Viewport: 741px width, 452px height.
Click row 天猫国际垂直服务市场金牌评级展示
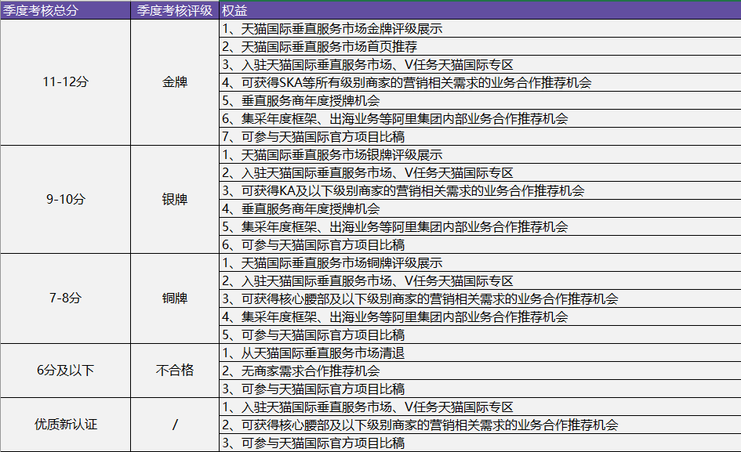click(480, 29)
